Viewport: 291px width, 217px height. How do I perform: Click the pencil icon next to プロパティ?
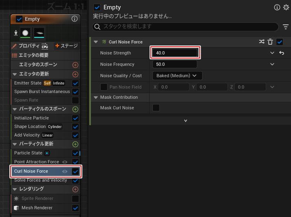pos(14,46)
